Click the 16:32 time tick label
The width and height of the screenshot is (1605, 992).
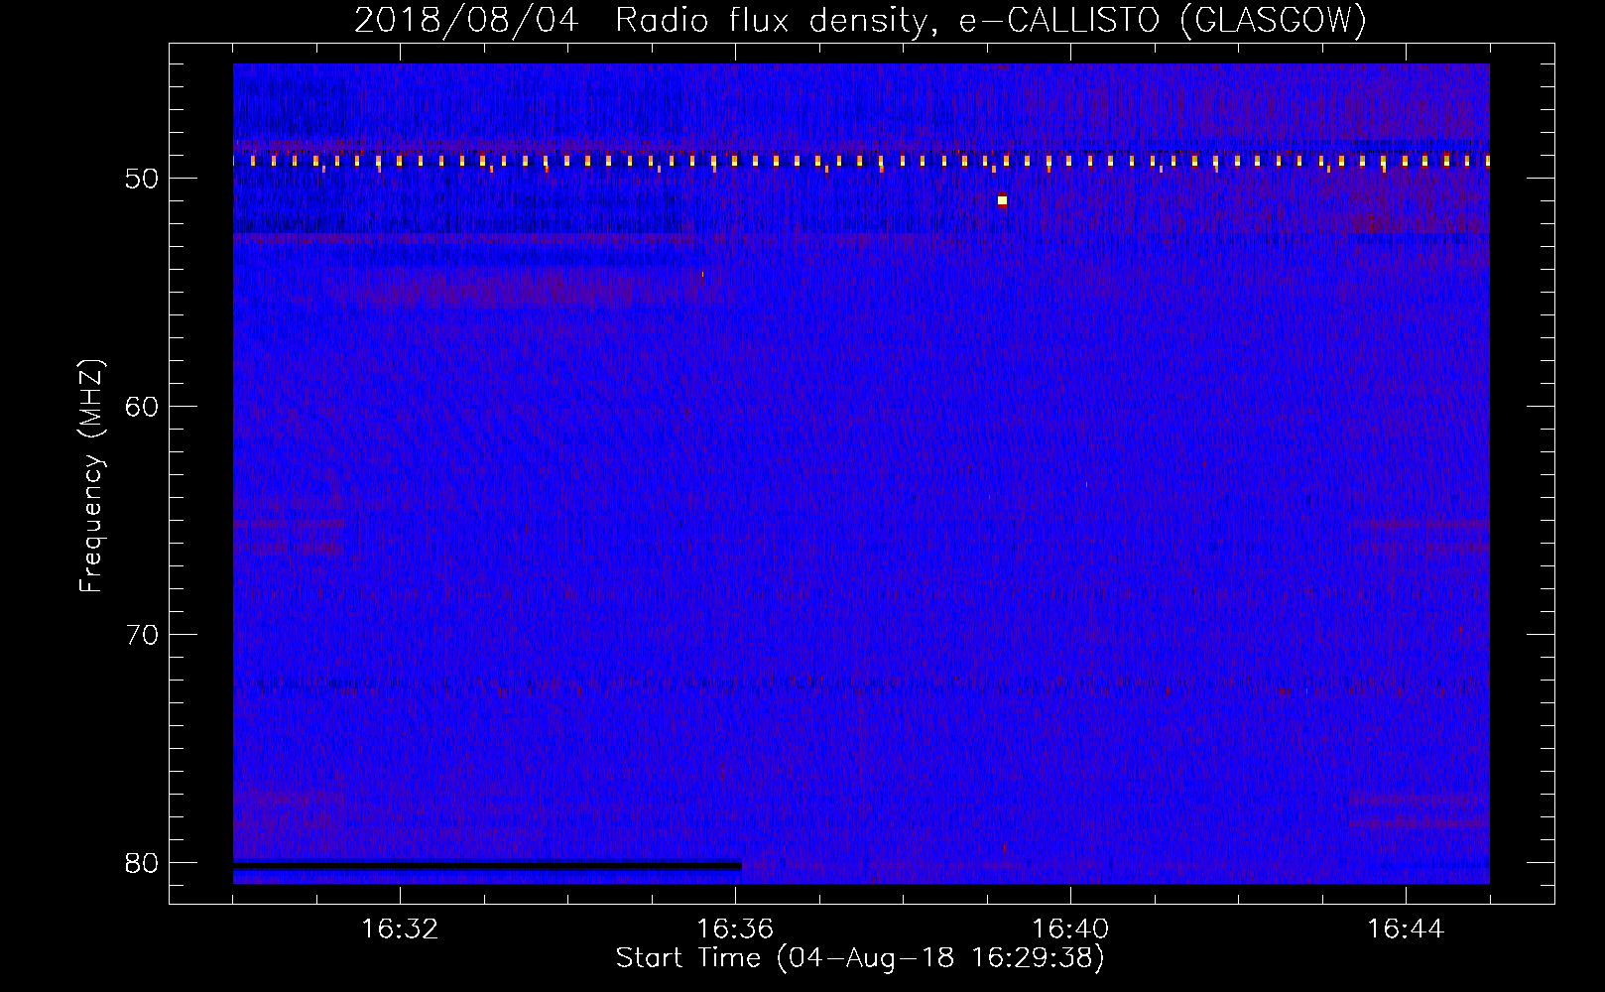pyautogui.click(x=400, y=930)
